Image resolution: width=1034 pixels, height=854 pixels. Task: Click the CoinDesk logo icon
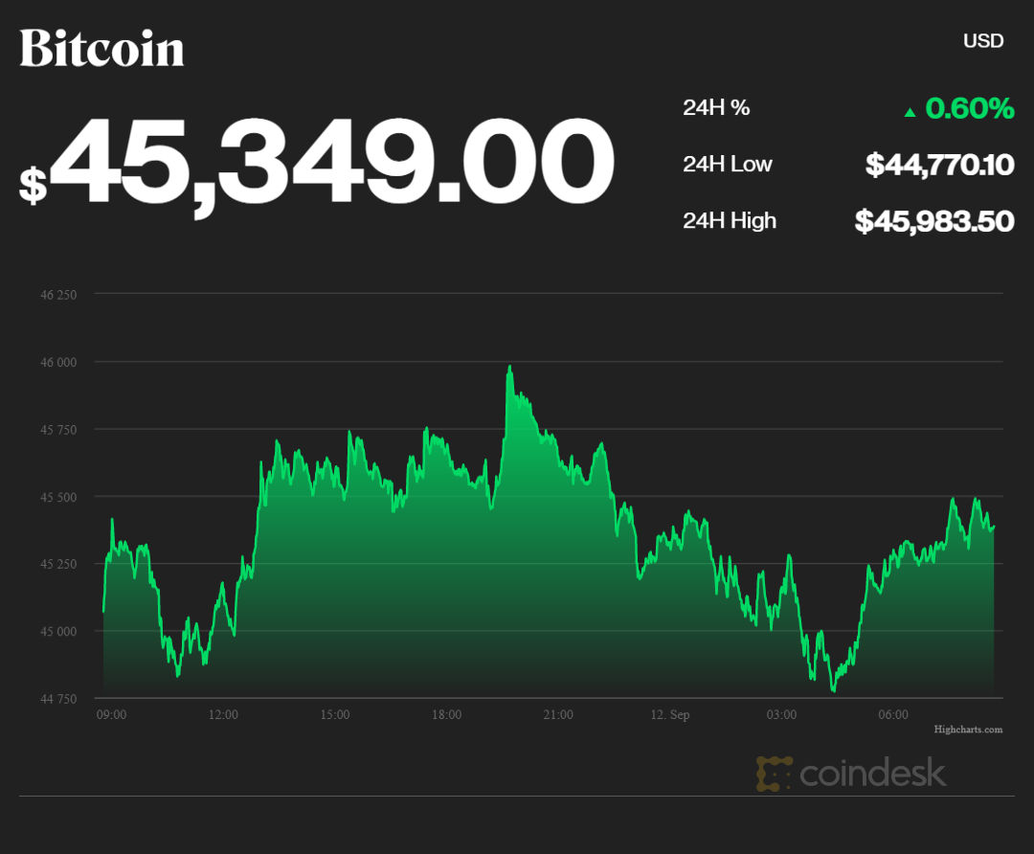tap(775, 773)
